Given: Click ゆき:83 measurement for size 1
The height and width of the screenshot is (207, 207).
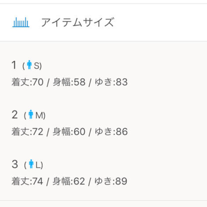Looking at the screenshot, I should click(111, 82).
